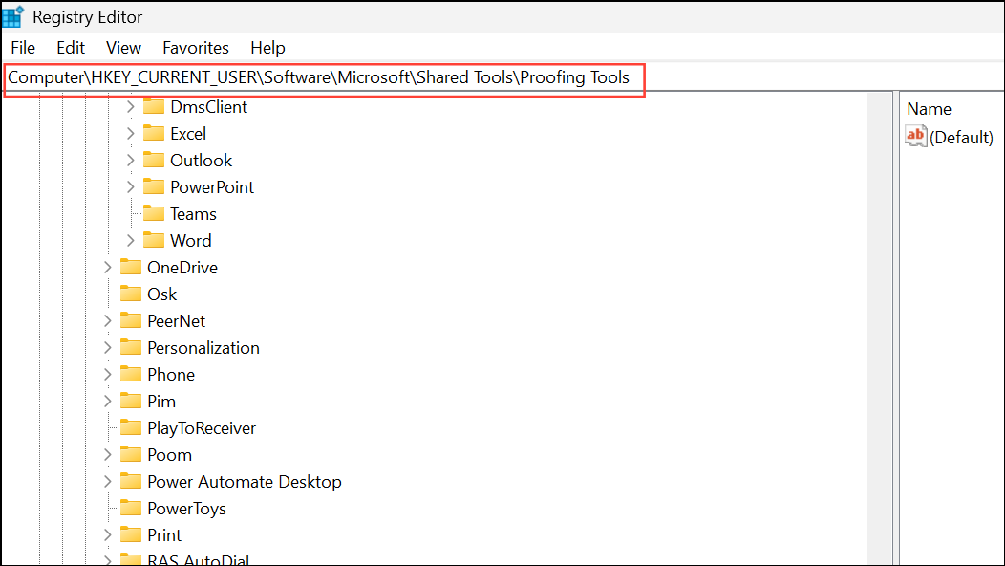Expand the Excel key
The height and width of the screenshot is (566, 1005).
pyautogui.click(x=130, y=134)
